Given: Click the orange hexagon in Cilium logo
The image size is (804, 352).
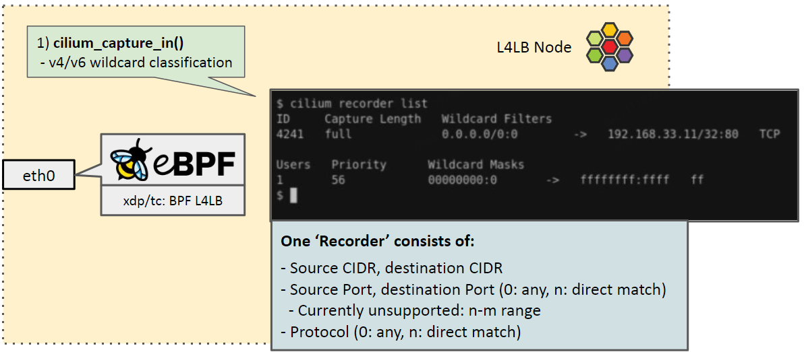Looking at the screenshot, I should point(625,38).
